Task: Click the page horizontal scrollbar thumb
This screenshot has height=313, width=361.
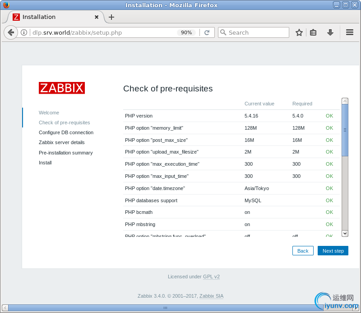Action: pos(165,308)
